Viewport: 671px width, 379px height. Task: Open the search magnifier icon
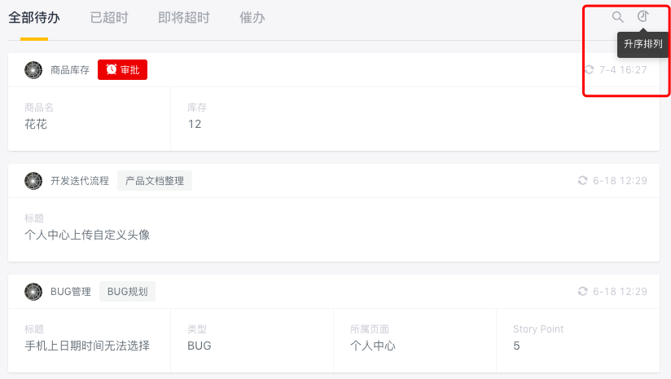[617, 17]
